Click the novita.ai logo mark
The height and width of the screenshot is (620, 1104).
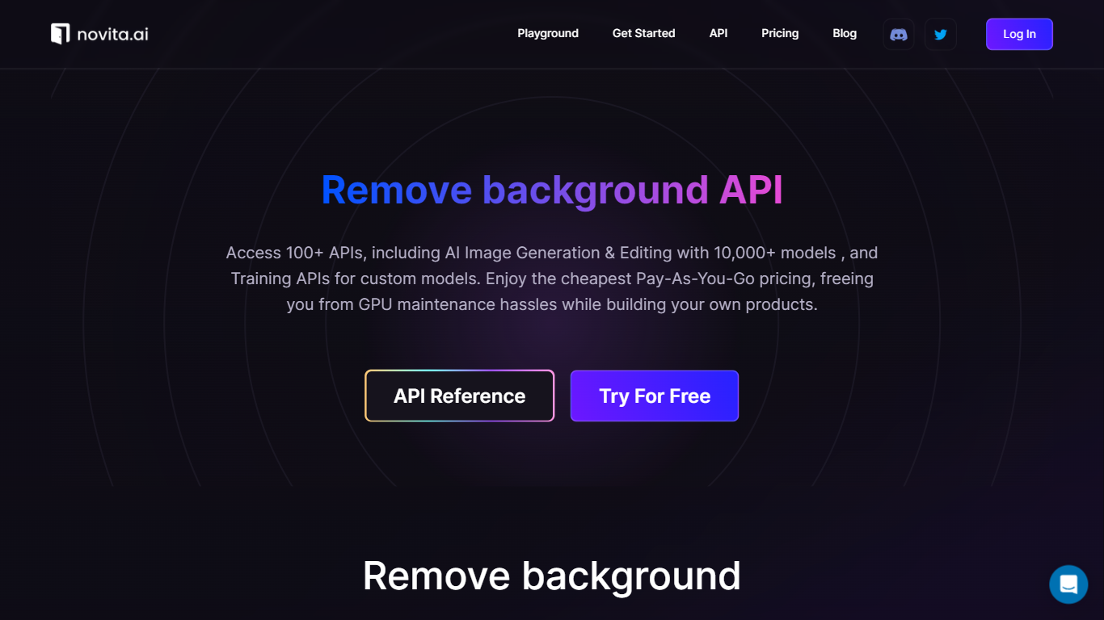pyautogui.click(x=61, y=34)
